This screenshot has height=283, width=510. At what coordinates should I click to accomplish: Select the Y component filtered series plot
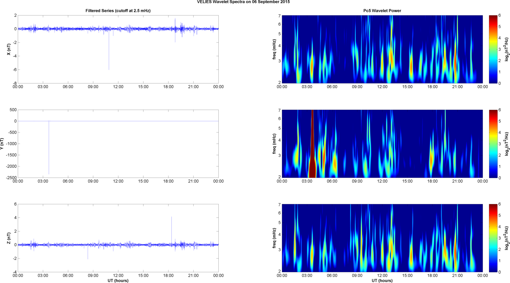118,144
